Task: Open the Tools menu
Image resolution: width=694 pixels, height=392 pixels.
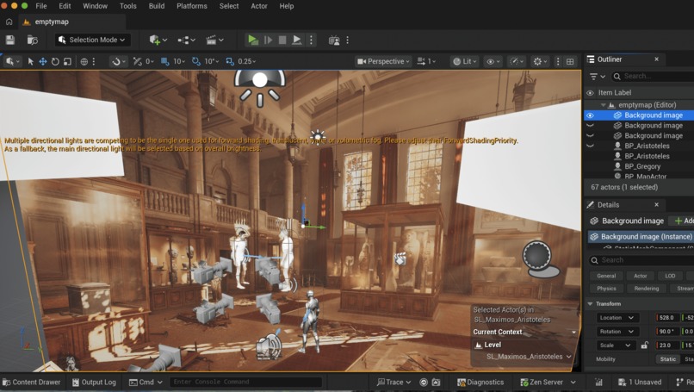Action: click(x=128, y=6)
